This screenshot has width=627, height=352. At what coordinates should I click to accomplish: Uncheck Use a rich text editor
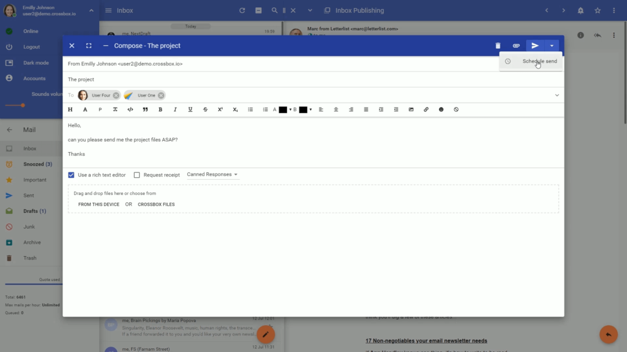[x=71, y=175]
